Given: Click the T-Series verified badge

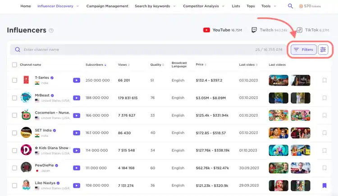Looking at the screenshot, I should [x=52, y=77].
